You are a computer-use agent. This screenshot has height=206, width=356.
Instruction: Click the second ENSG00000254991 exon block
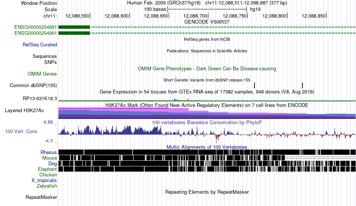[74, 33]
